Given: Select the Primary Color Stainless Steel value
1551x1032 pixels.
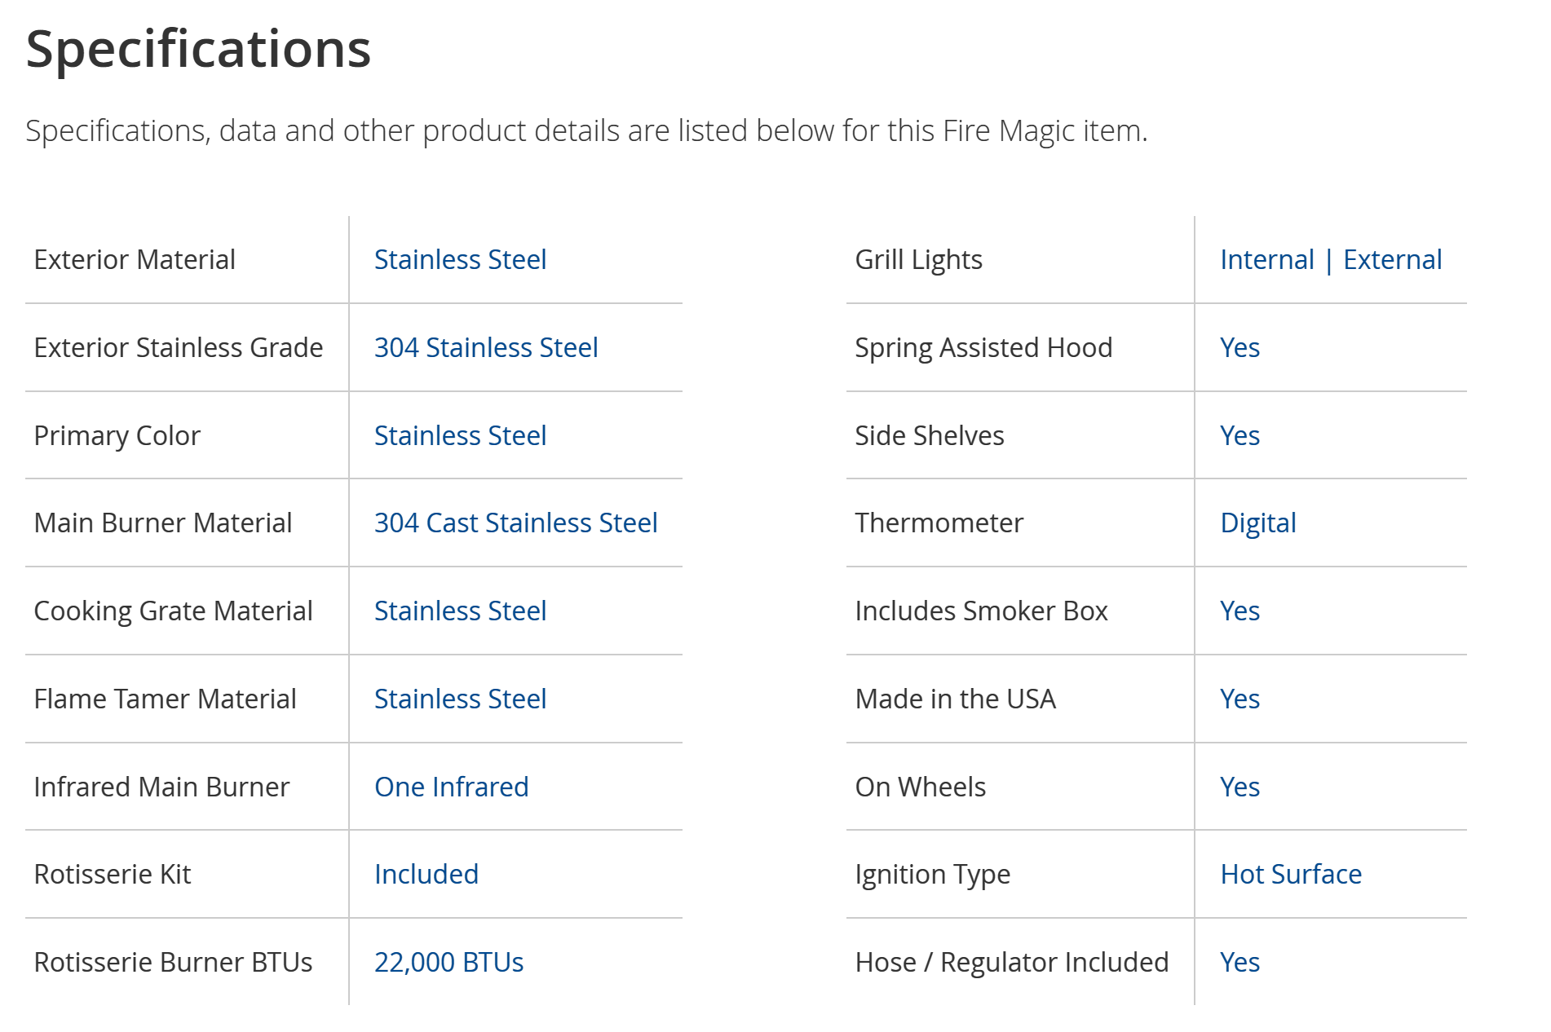Looking at the screenshot, I should point(460,436).
